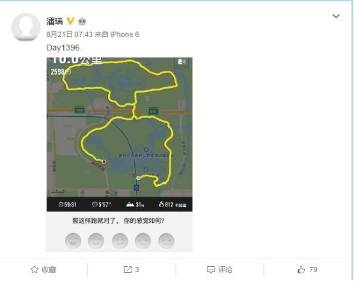
Task: Open the 潘瑞 username link
Action: click(x=54, y=22)
